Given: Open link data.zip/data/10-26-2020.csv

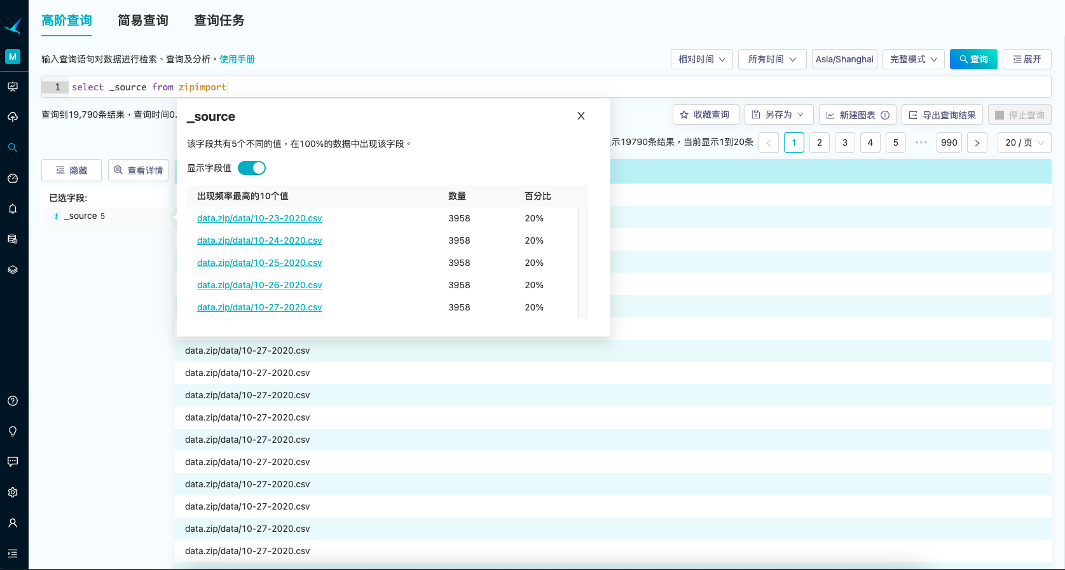Looking at the screenshot, I should tap(259, 285).
